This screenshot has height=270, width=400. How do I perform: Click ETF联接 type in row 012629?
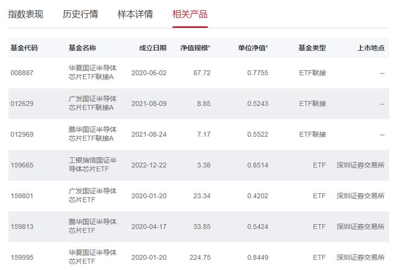(x=313, y=104)
